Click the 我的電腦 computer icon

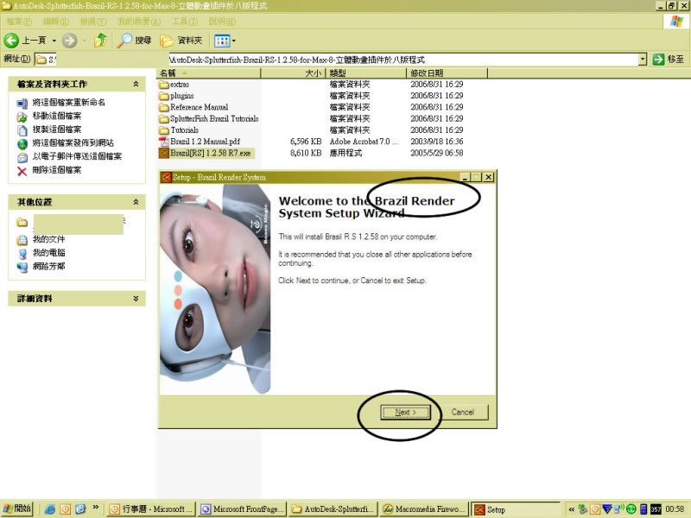click(22, 253)
